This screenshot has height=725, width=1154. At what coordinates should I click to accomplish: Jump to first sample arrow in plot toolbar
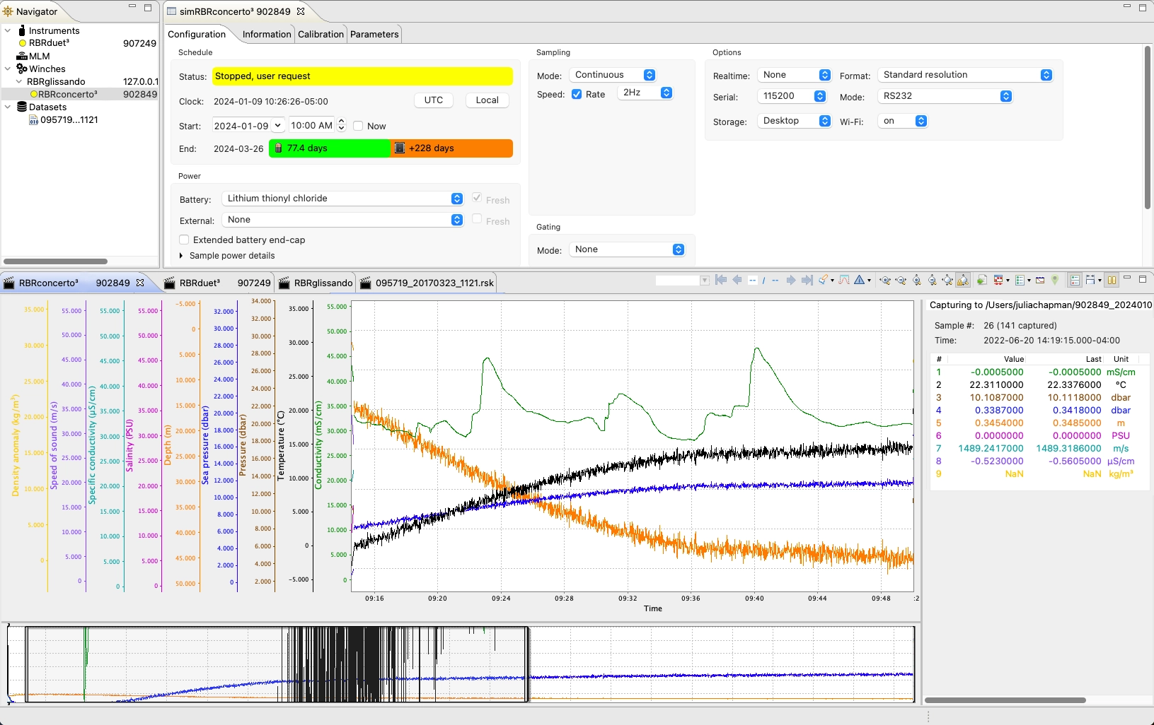[721, 280]
